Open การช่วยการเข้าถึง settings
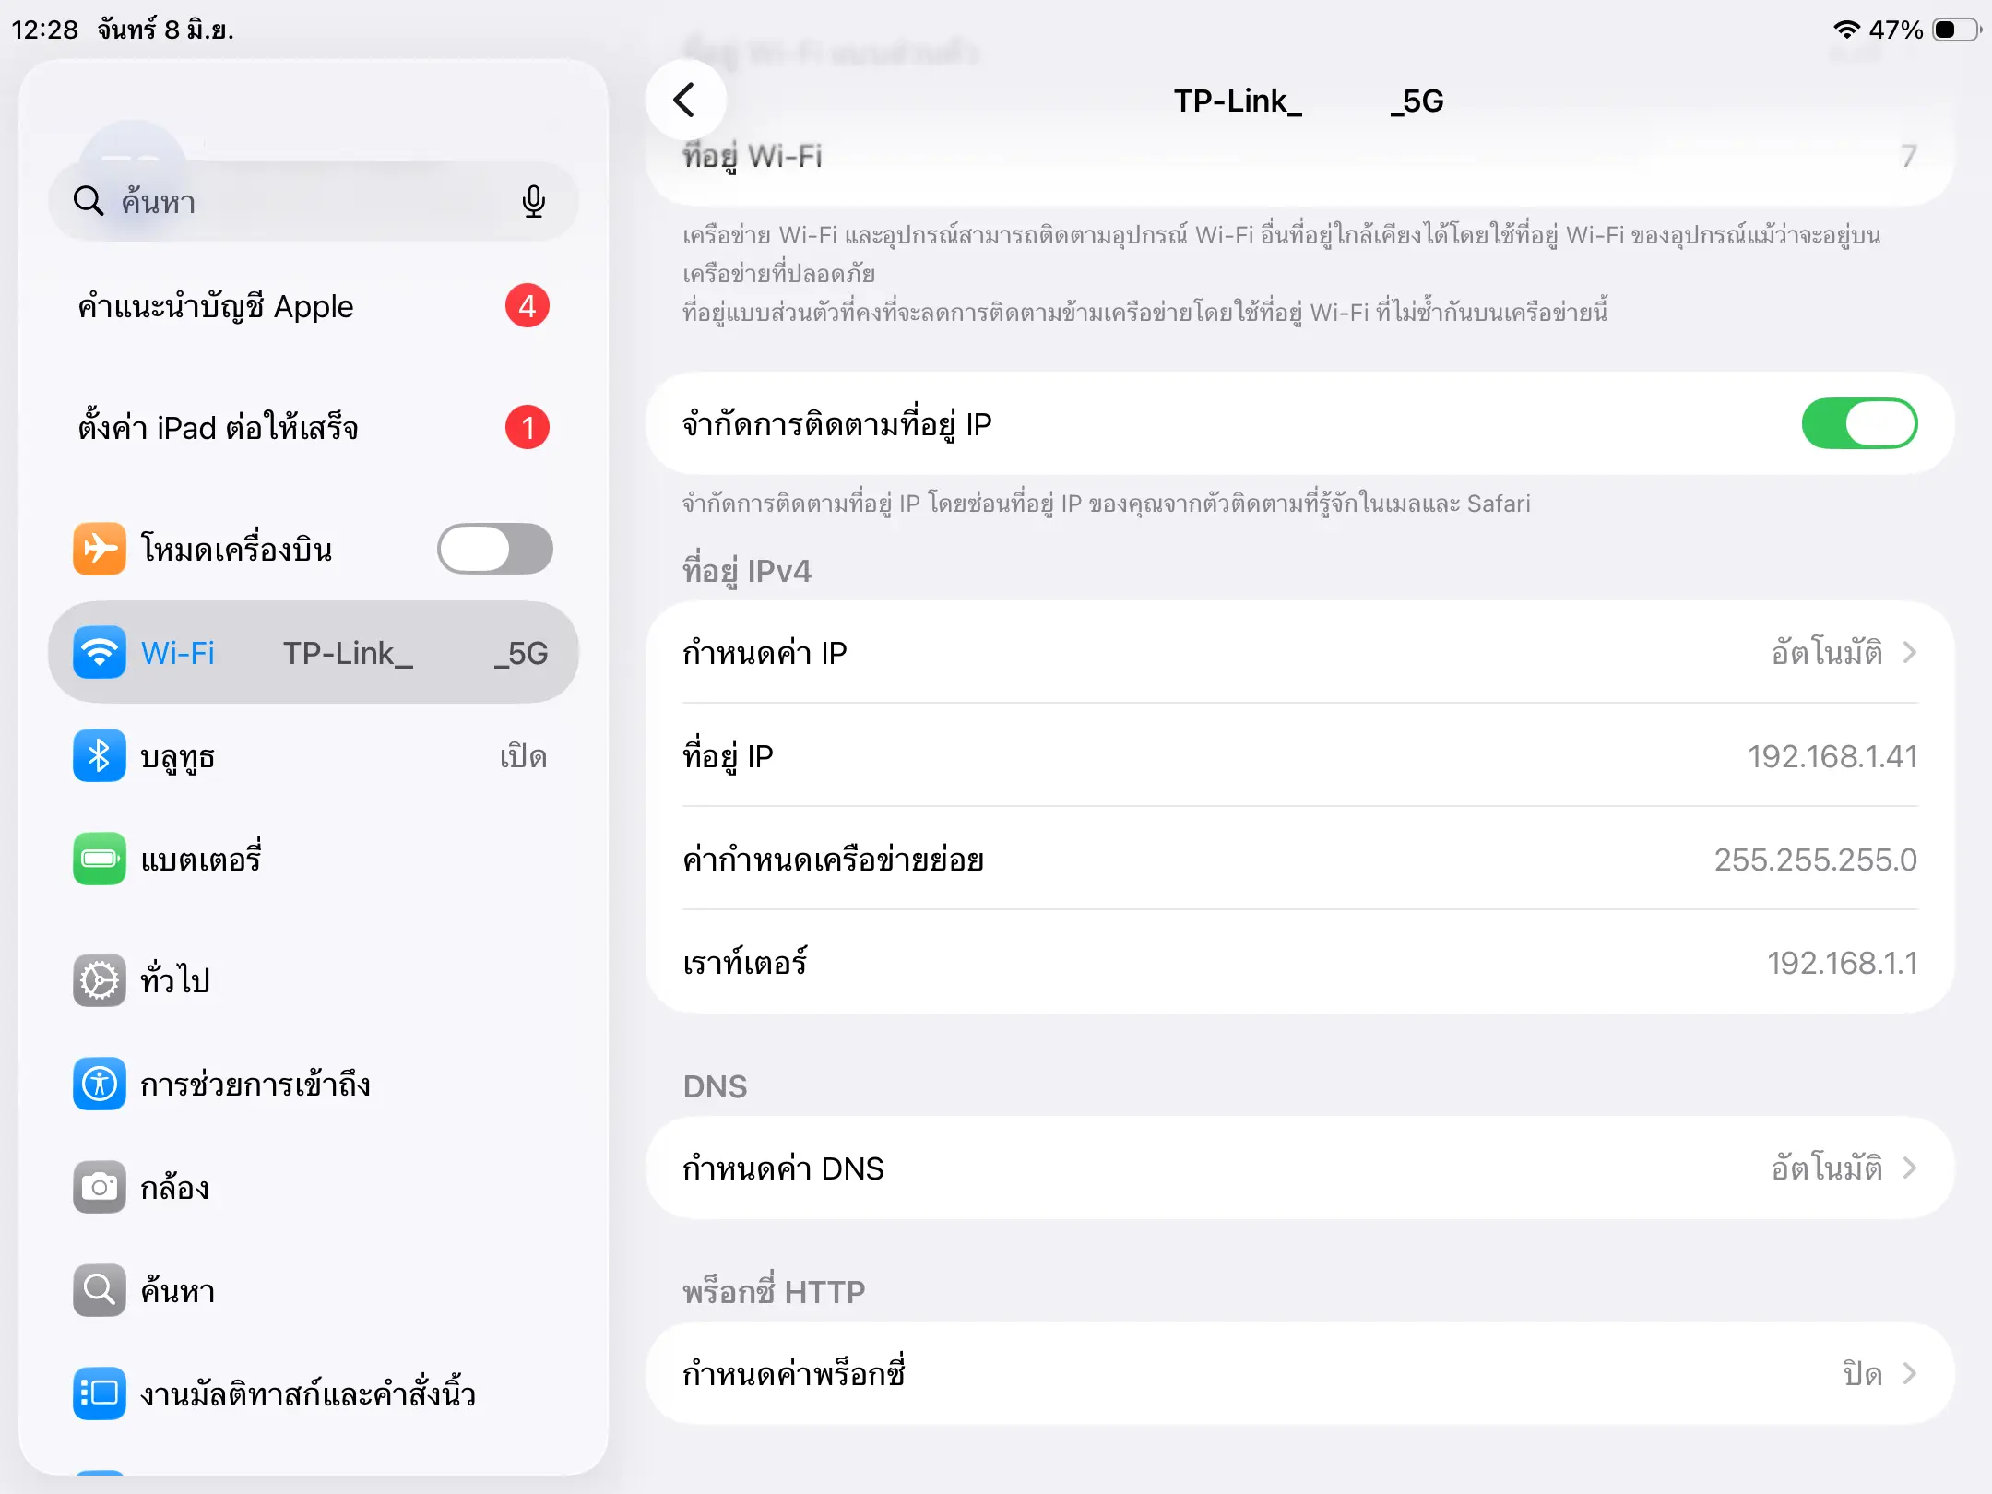This screenshot has width=1992, height=1494. tap(314, 1084)
